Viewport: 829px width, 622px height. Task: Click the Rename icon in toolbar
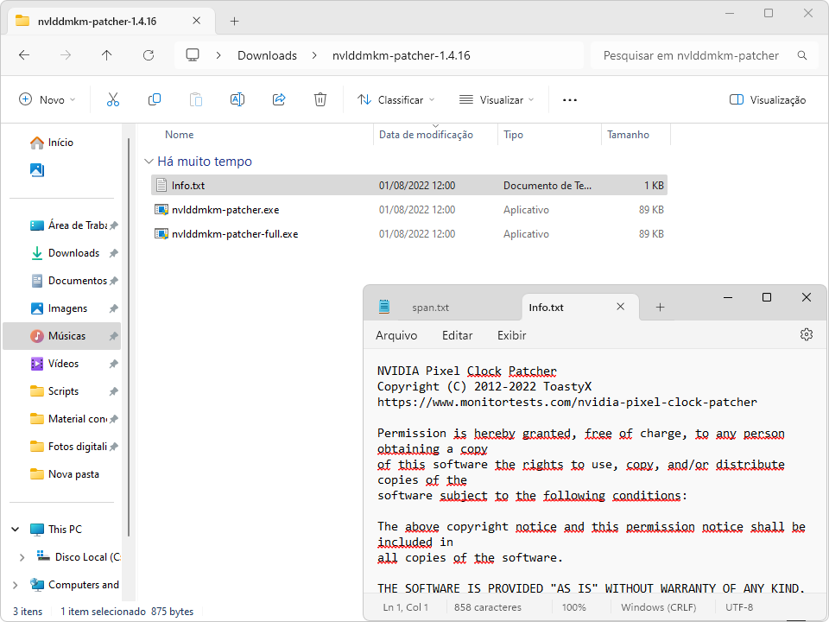pos(237,99)
